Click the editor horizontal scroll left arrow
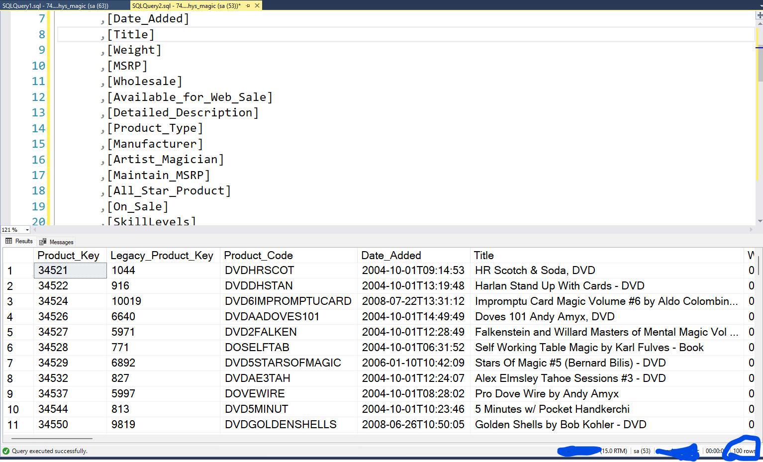763x462 pixels. coord(35,230)
